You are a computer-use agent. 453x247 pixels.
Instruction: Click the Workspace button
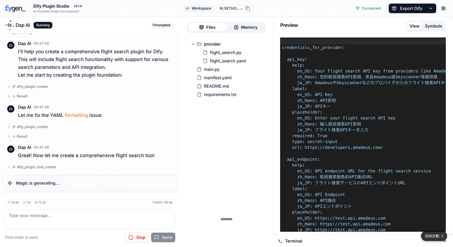click(198, 8)
